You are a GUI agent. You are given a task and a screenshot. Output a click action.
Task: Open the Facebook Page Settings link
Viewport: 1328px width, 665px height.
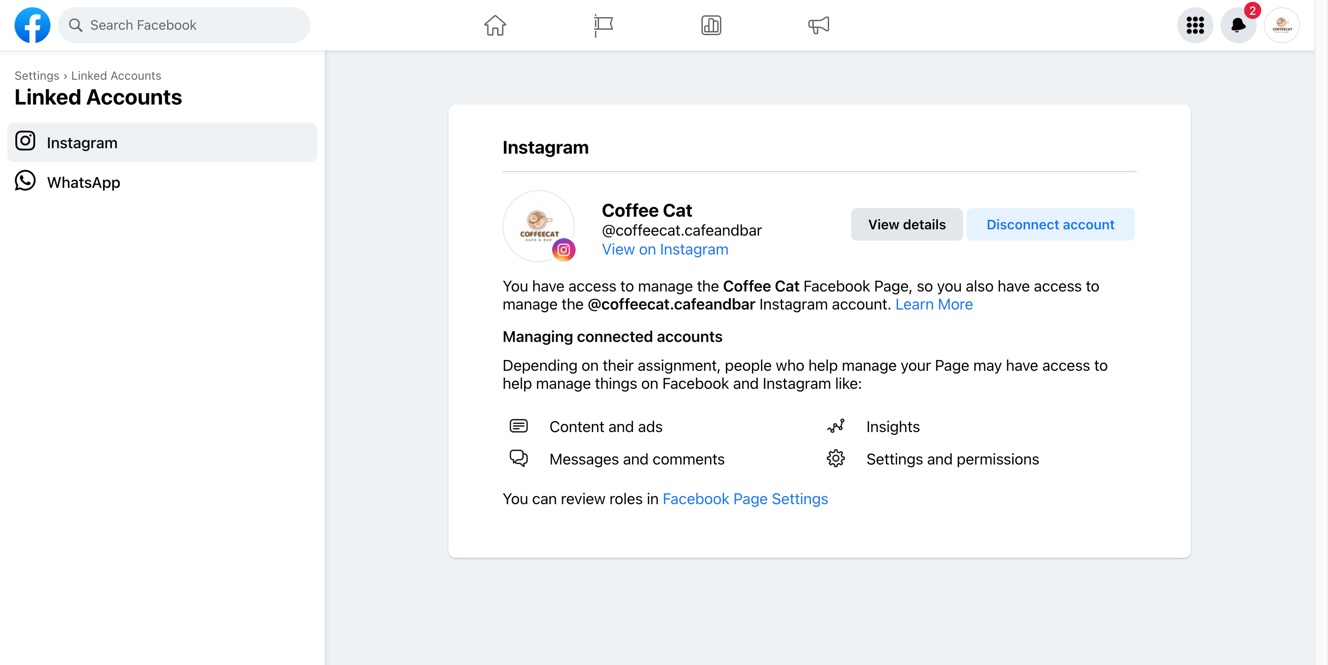tap(745, 499)
